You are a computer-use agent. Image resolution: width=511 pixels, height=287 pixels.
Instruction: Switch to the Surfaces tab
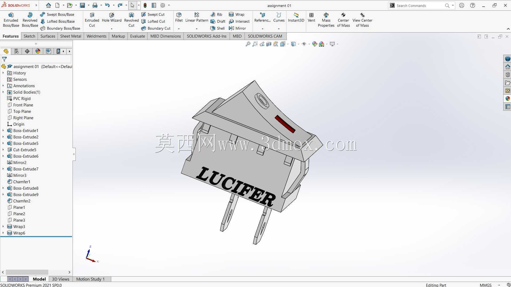[x=48, y=36]
